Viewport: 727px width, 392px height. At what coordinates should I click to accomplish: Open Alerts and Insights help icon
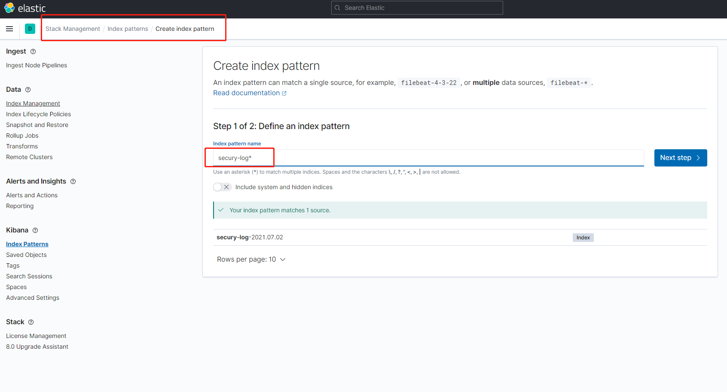tap(73, 181)
